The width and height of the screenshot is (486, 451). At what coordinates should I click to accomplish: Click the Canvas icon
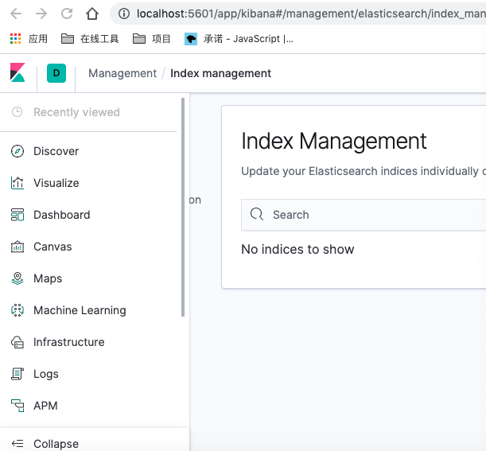click(17, 247)
